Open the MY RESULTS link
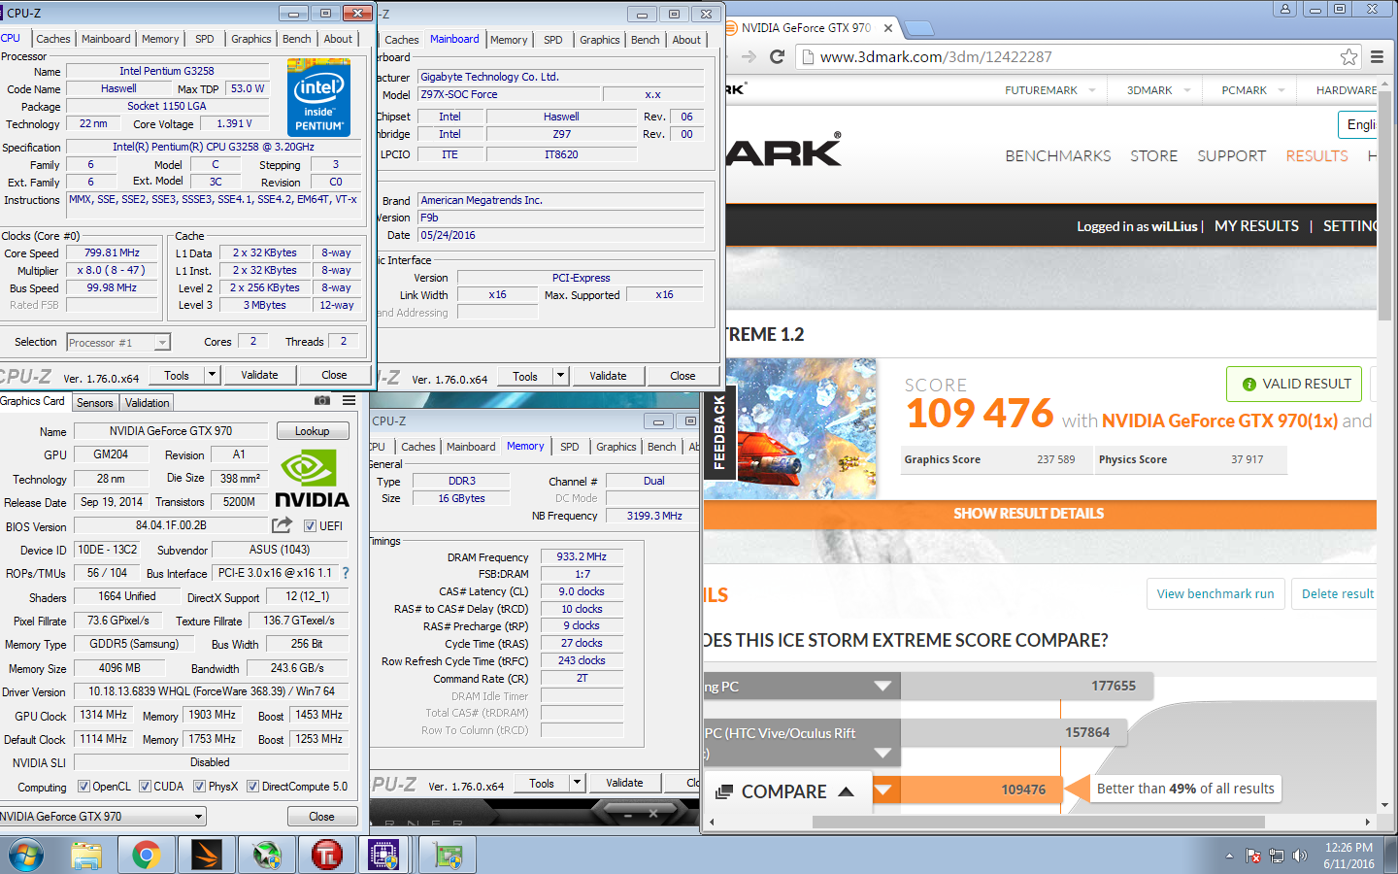This screenshot has height=874, width=1398. [x=1256, y=225]
